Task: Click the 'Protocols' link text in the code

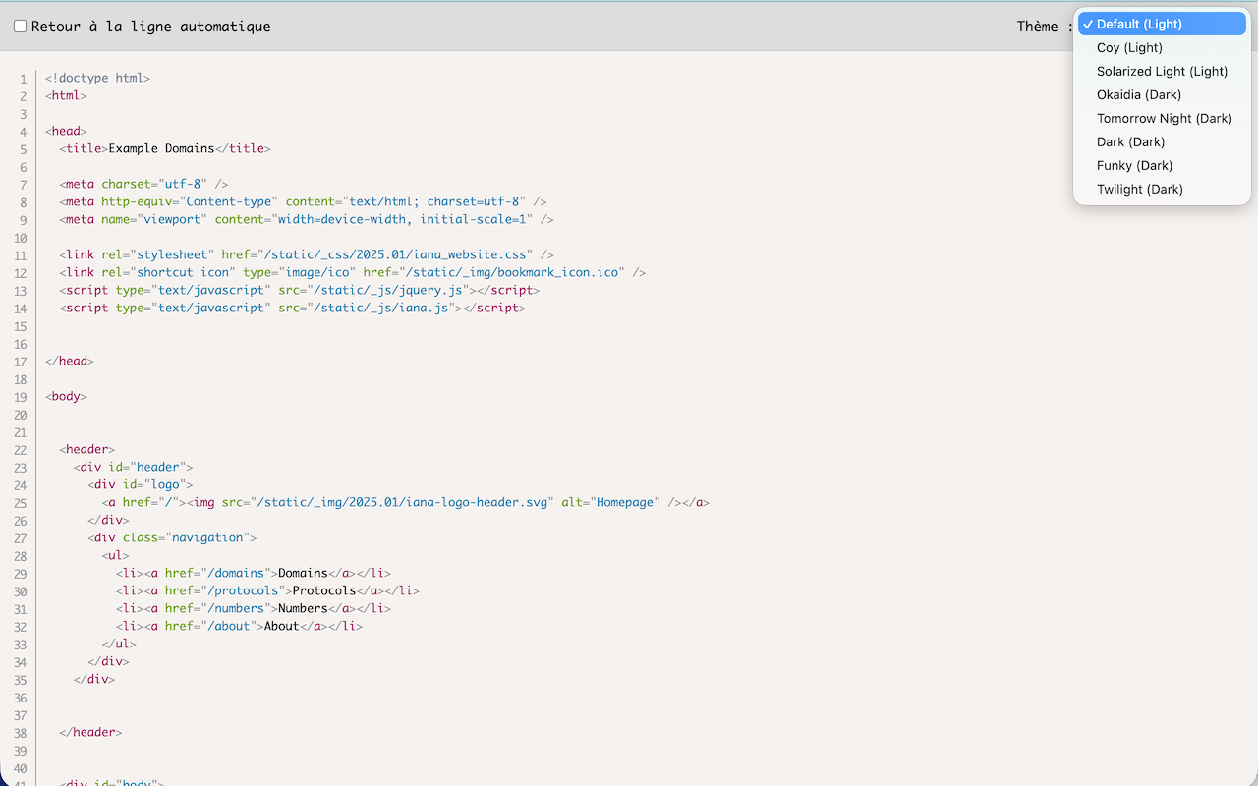Action: point(324,590)
